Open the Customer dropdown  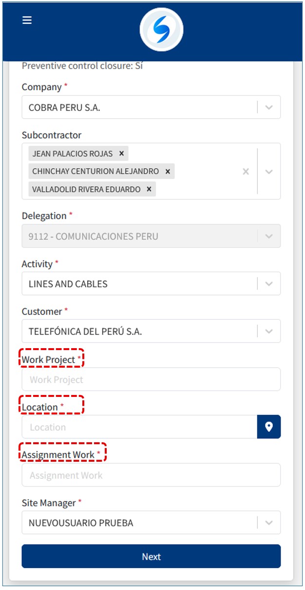(269, 332)
